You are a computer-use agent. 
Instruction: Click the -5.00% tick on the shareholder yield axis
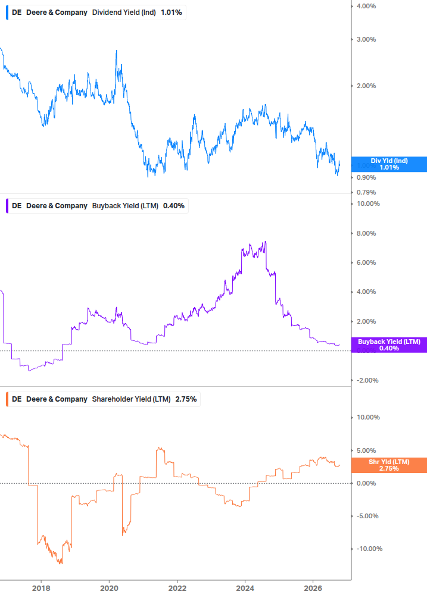[x=367, y=516]
